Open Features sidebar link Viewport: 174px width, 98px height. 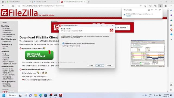[6, 29]
